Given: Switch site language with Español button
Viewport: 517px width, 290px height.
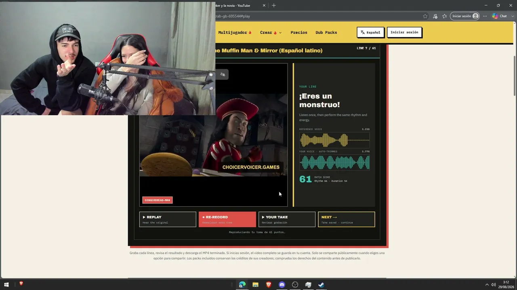Looking at the screenshot, I should point(371,32).
